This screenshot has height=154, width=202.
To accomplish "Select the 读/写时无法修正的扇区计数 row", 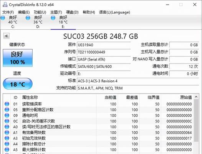I will (x=98, y=127).
